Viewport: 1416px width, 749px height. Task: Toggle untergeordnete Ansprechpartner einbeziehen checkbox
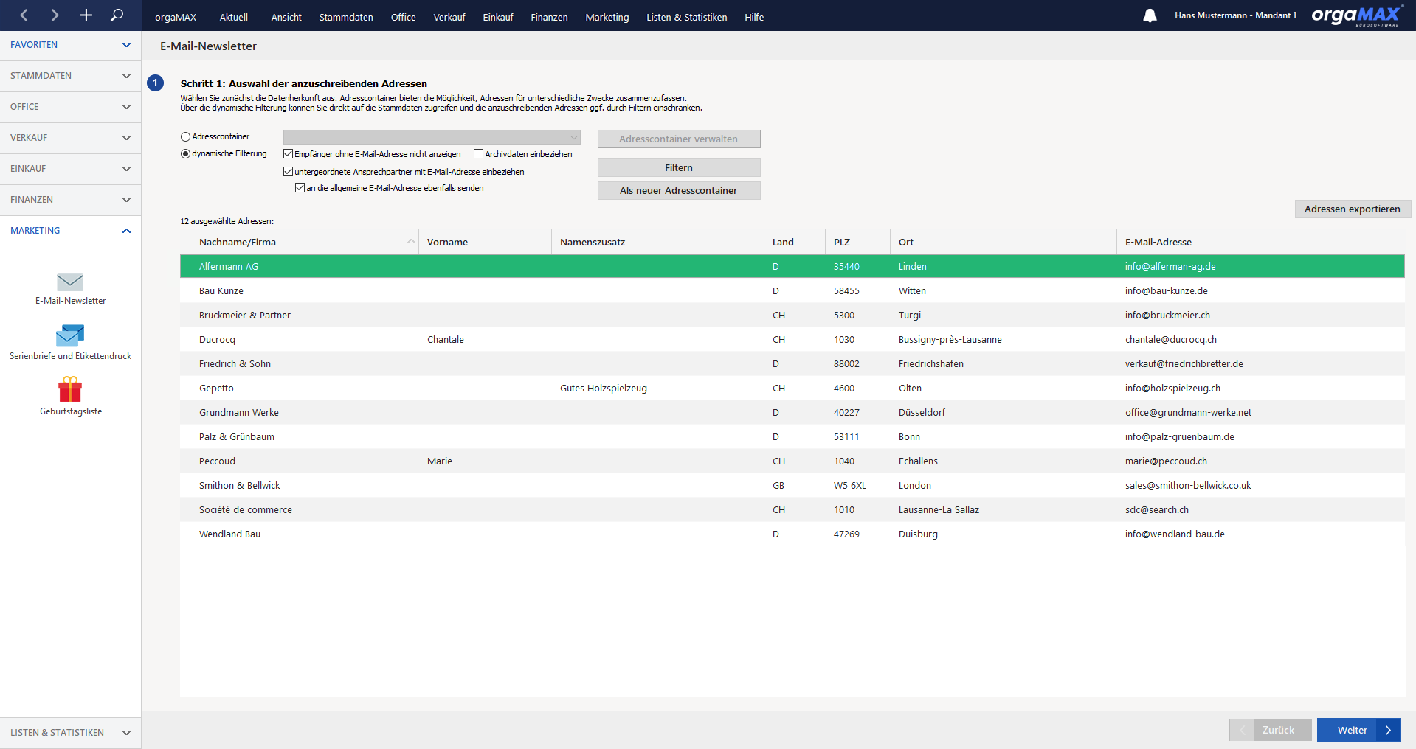pyautogui.click(x=289, y=172)
